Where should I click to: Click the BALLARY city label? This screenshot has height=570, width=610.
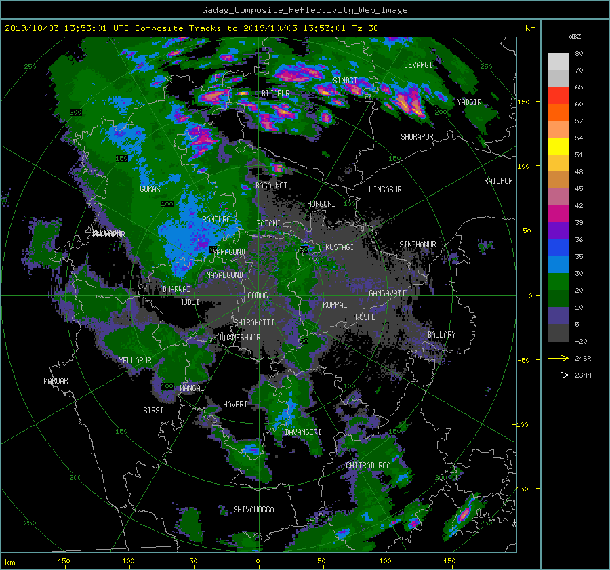click(441, 335)
